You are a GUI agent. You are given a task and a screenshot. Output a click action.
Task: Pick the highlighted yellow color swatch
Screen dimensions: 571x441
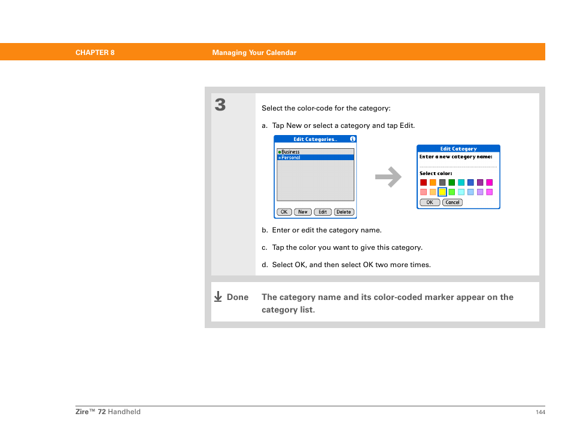click(x=442, y=192)
